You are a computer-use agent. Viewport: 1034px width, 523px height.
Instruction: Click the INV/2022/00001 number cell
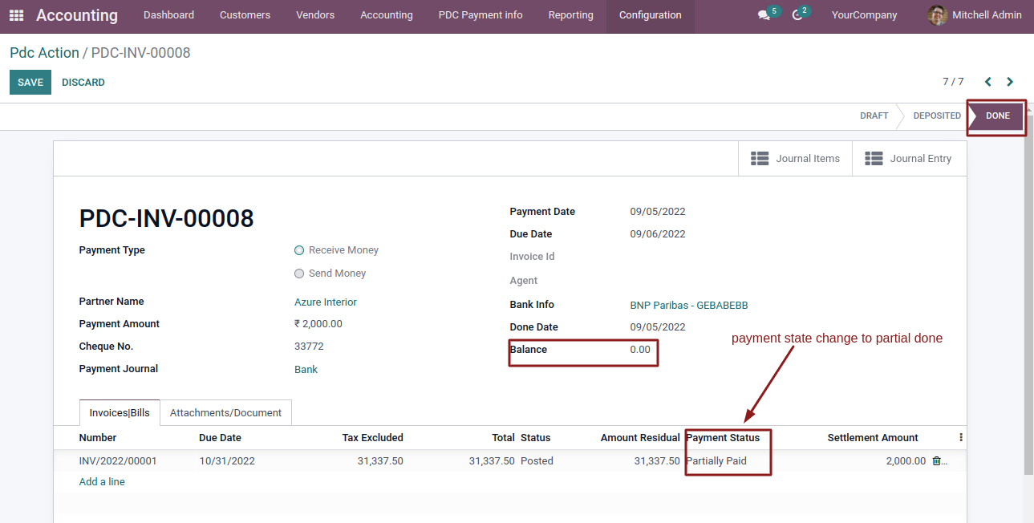(x=118, y=461)
